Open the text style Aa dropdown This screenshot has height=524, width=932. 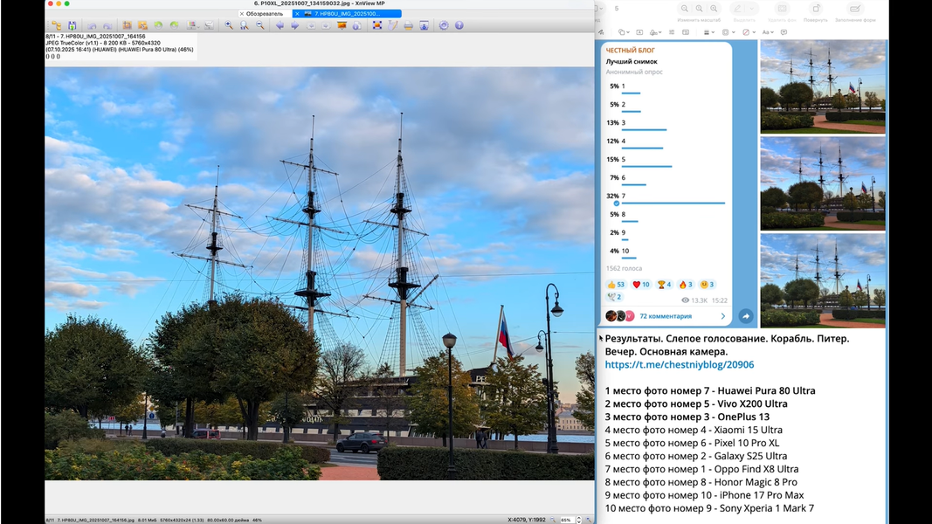click(768, 32)
